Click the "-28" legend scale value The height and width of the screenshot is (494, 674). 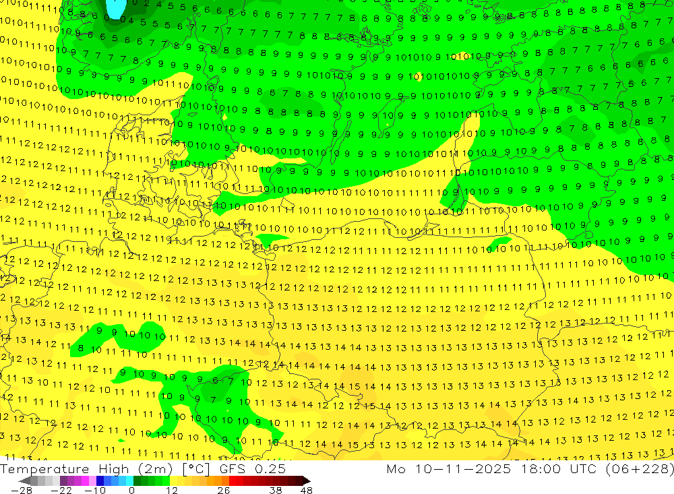tap(22, 490)
